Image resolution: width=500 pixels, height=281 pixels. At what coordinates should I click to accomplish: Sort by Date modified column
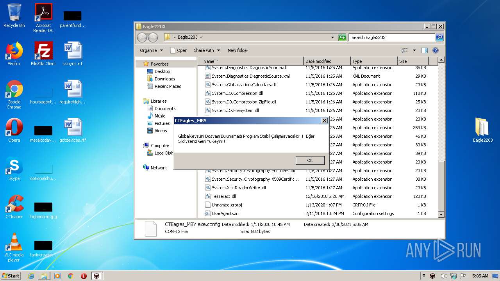tap(327, 61)
